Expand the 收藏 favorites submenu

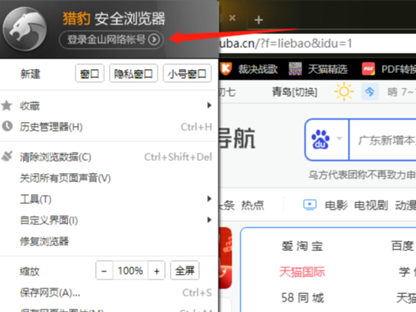(108, 106)
